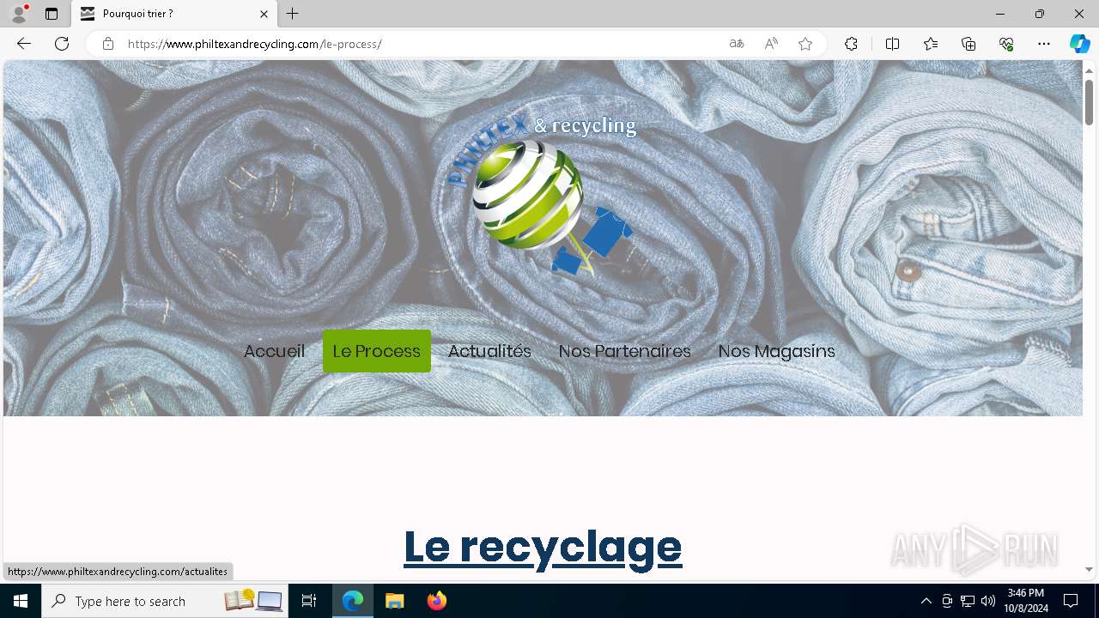Open the notification center
Screen dimensions: 1099x618
pos(1071,601)
